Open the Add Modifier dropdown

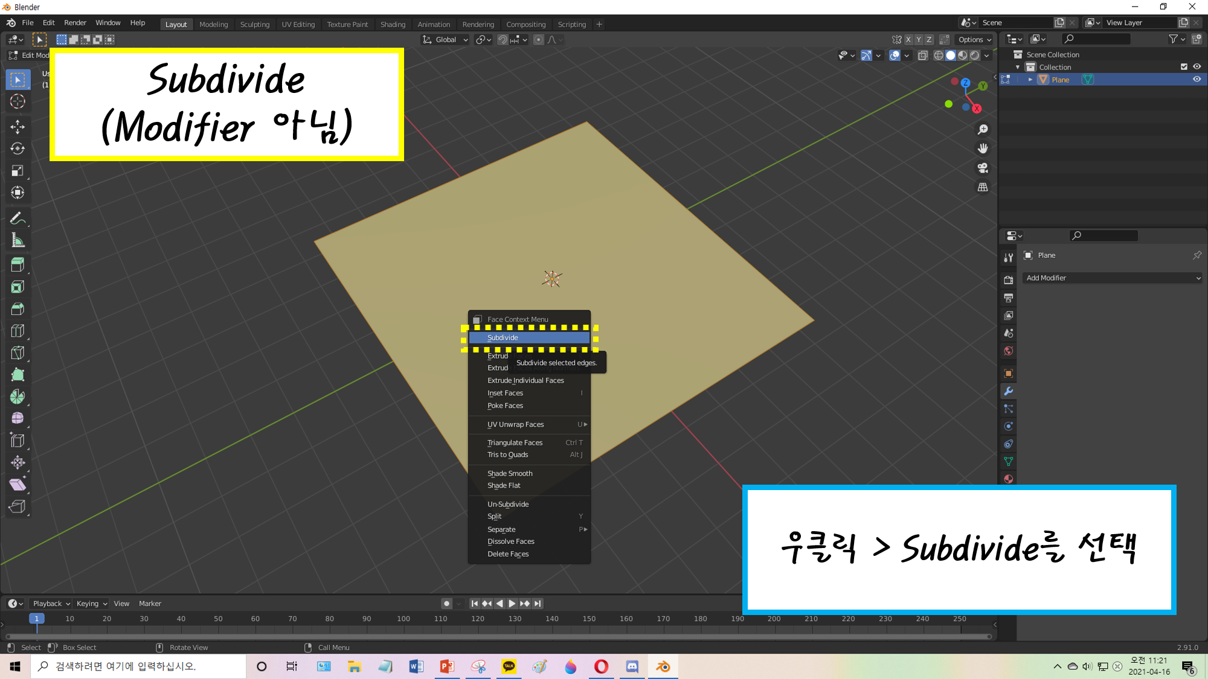tap(1113, 278)
